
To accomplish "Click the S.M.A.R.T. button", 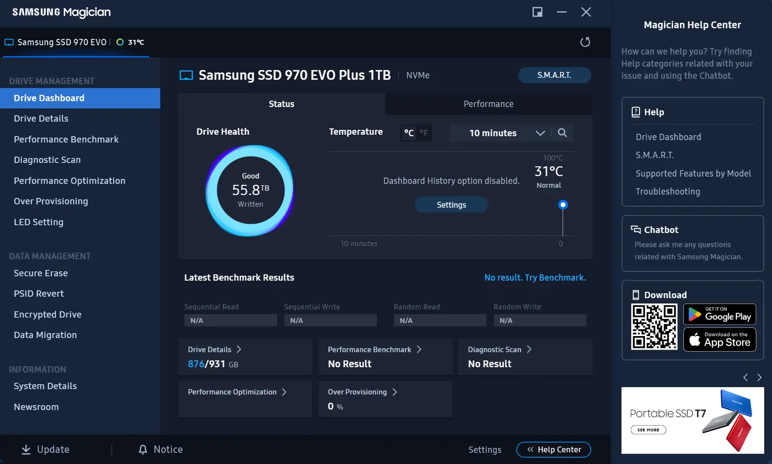I will click(554, 75).
